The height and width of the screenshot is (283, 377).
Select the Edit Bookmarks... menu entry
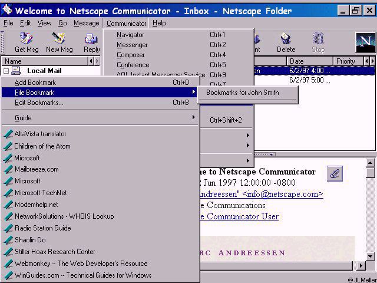[101, 103]
